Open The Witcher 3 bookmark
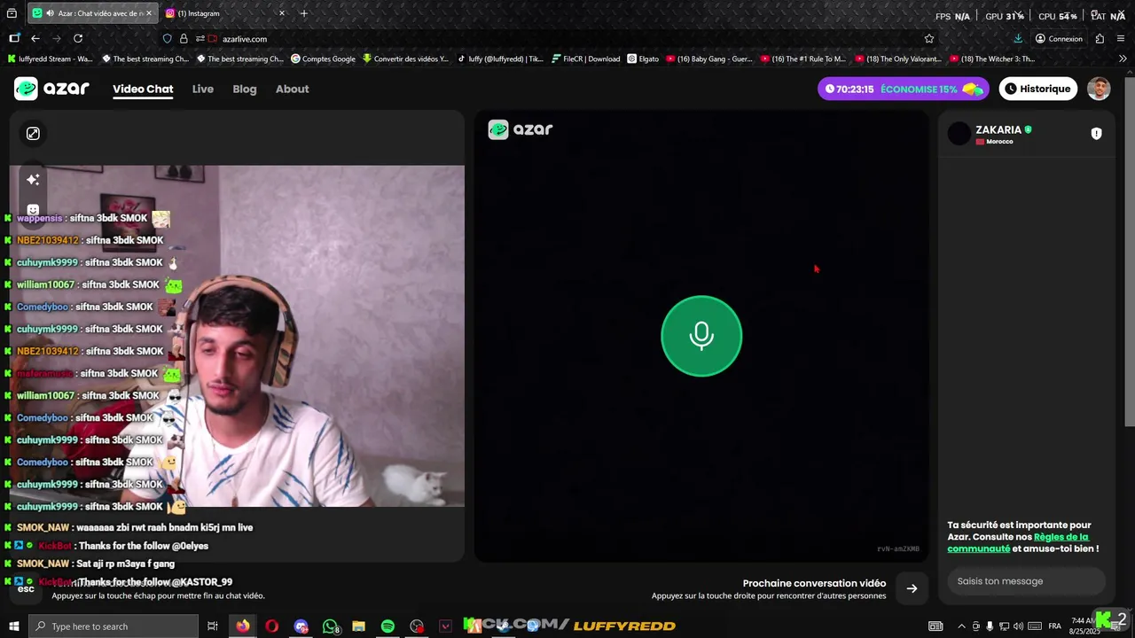 pyautogui.click(x=992, y=59)
